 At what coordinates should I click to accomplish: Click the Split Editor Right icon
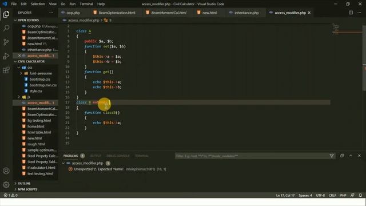coord(351,13)
